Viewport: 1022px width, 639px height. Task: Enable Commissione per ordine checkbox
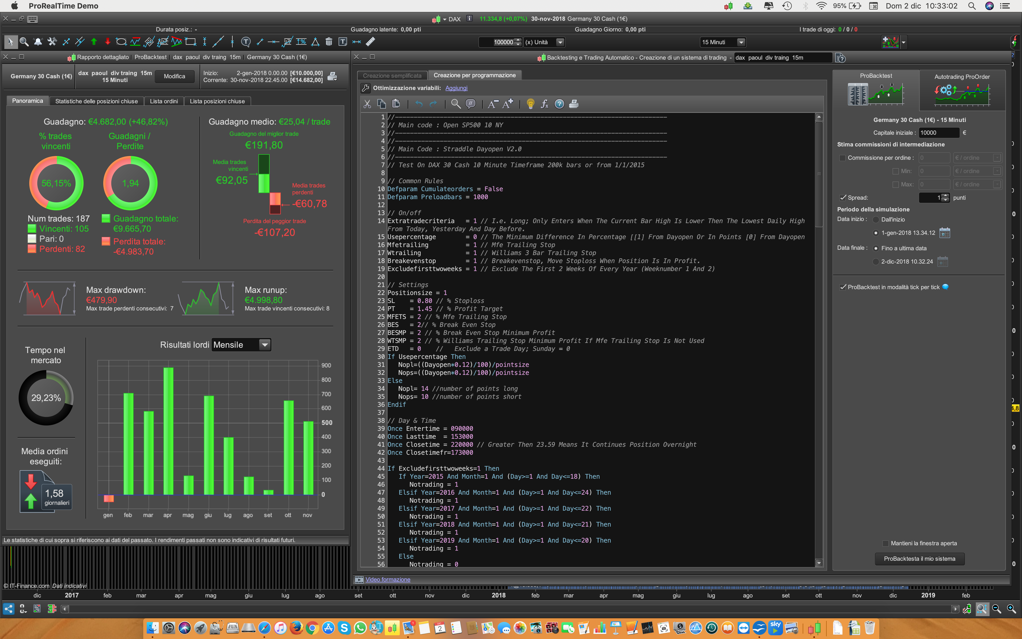(843, 158)
